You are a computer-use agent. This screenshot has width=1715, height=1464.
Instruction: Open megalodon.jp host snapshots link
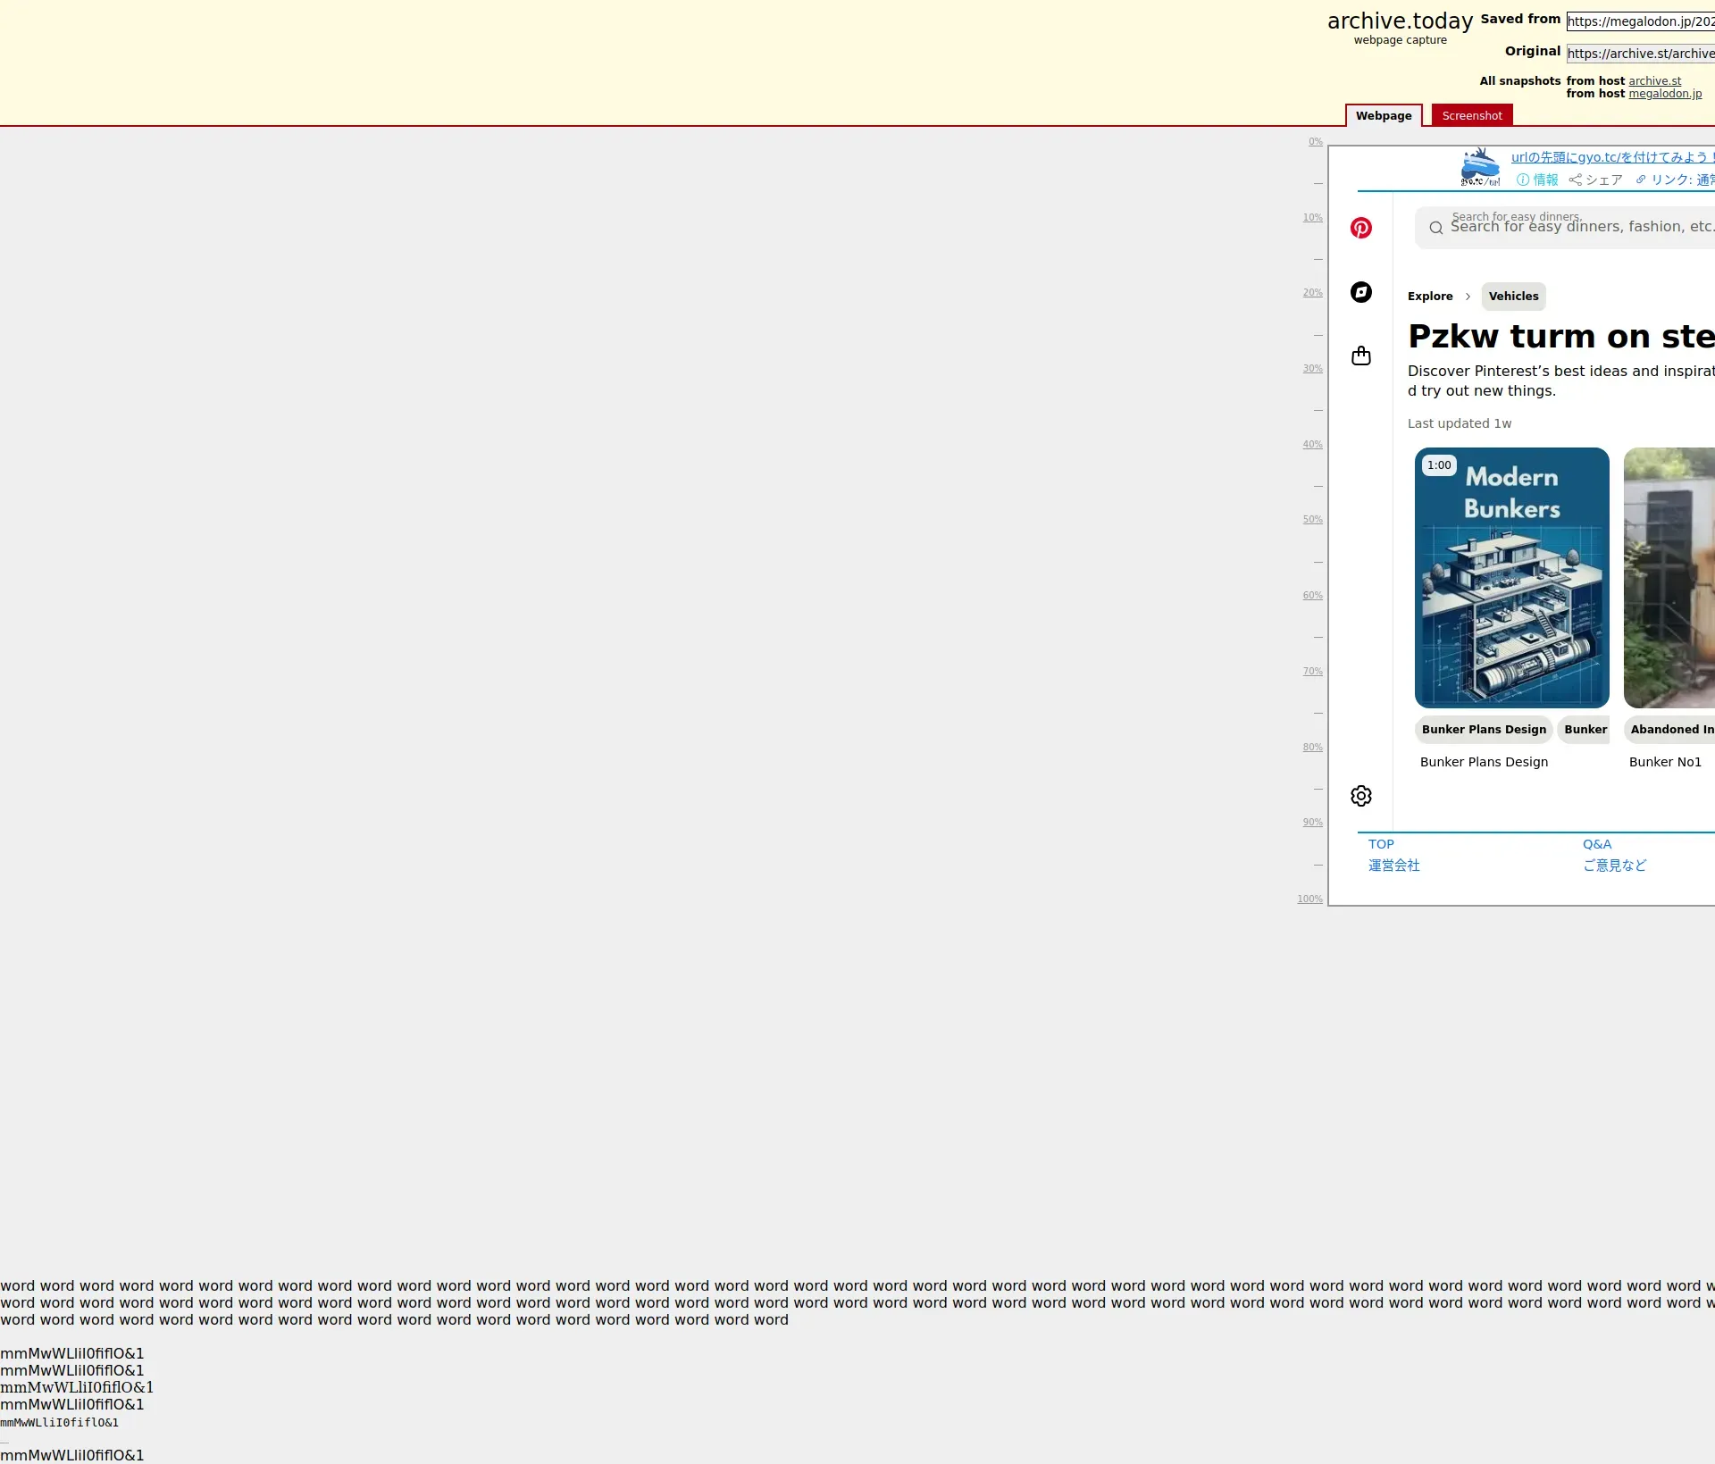tap(1664, 94)
